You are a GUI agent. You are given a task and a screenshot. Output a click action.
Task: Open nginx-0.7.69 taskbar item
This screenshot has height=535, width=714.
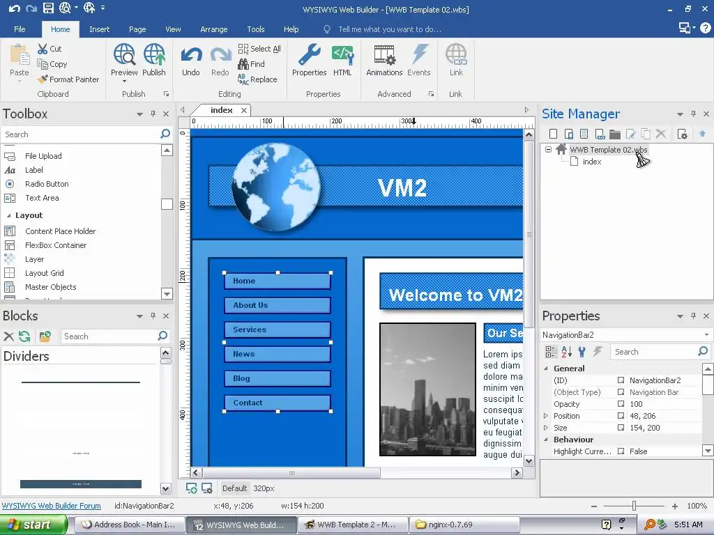pos(464,525)
